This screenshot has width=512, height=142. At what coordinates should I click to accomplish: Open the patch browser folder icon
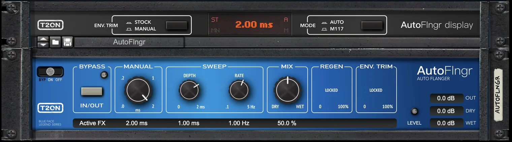click(x=55, y=42)
